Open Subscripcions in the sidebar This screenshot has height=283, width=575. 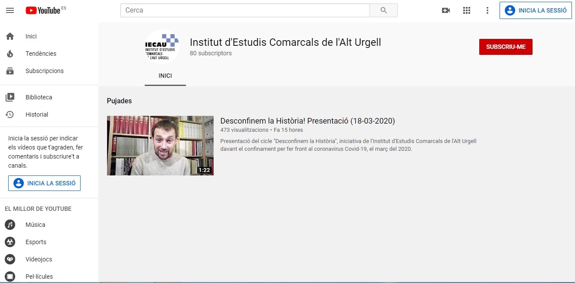44,71
